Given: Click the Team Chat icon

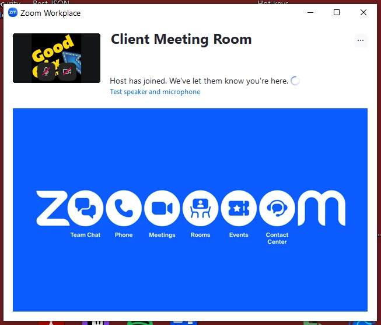Looking at the screenshot, I should pos(85,208).
